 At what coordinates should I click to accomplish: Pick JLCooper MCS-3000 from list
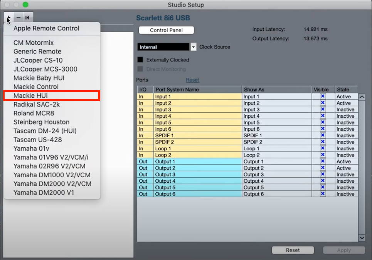click(x=45, y=69)
